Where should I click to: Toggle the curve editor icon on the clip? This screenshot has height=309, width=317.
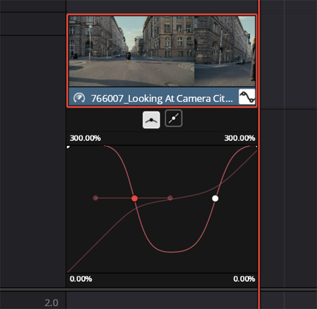pyautogui.click(x=247, y=97)
